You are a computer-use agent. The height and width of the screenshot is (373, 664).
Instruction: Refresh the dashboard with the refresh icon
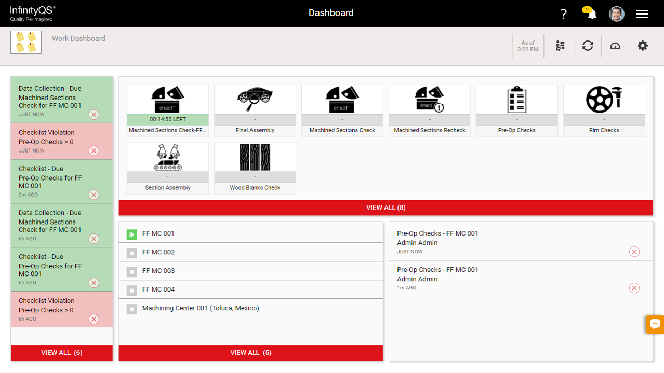(588, 46)
